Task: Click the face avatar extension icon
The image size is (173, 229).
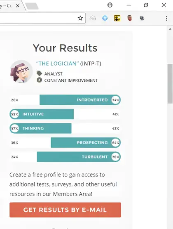Action: pos(130,18)
